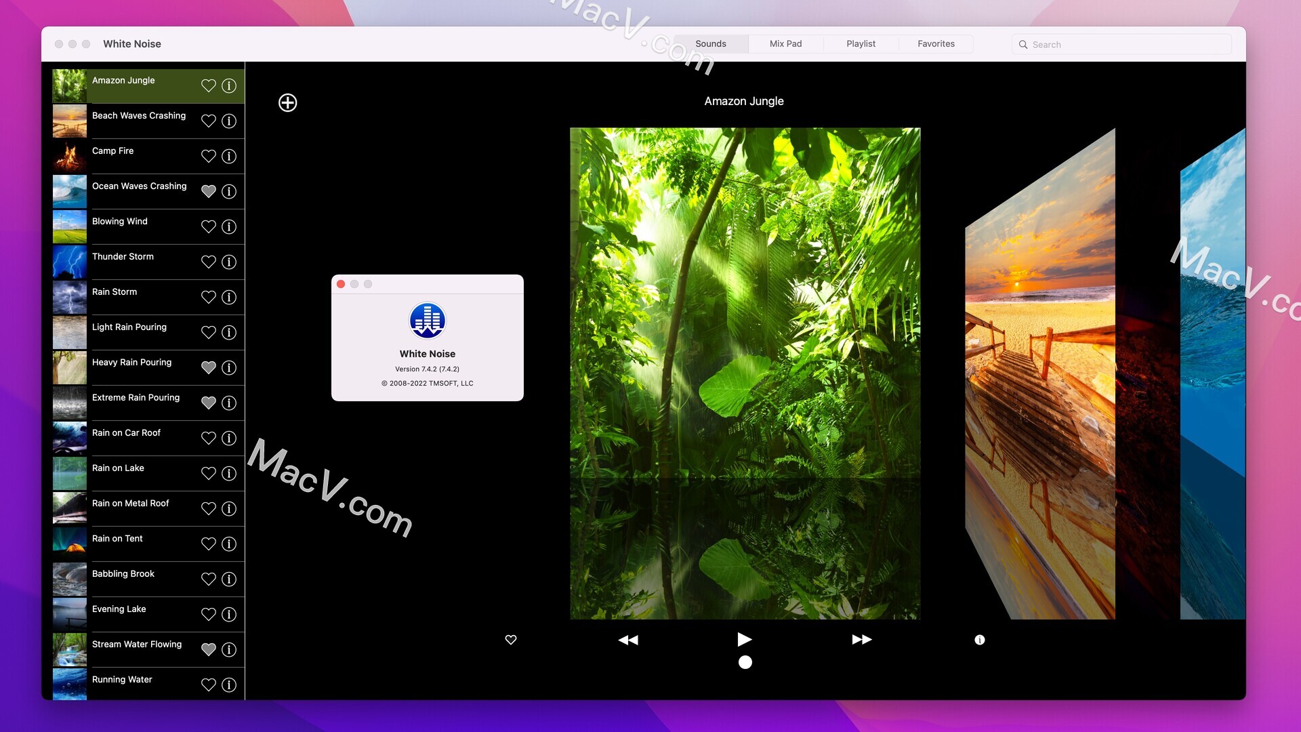Screen dimensions: 1301x732
Task: Select Running Water sound row
Action: [148, 684]
